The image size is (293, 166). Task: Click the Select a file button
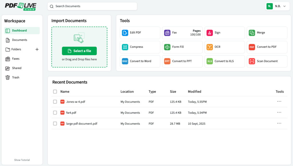pos(79,51)
